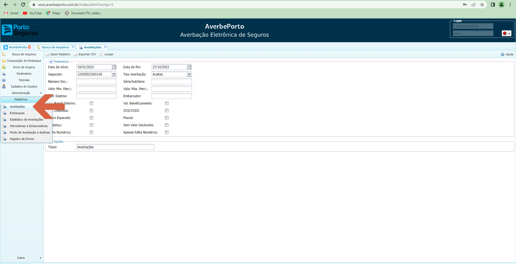Open Composição de Embarque in the sidebar

click(x=22, y=61)
